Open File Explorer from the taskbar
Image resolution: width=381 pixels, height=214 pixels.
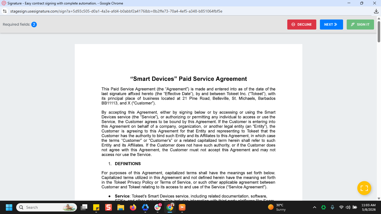(120, 207)
